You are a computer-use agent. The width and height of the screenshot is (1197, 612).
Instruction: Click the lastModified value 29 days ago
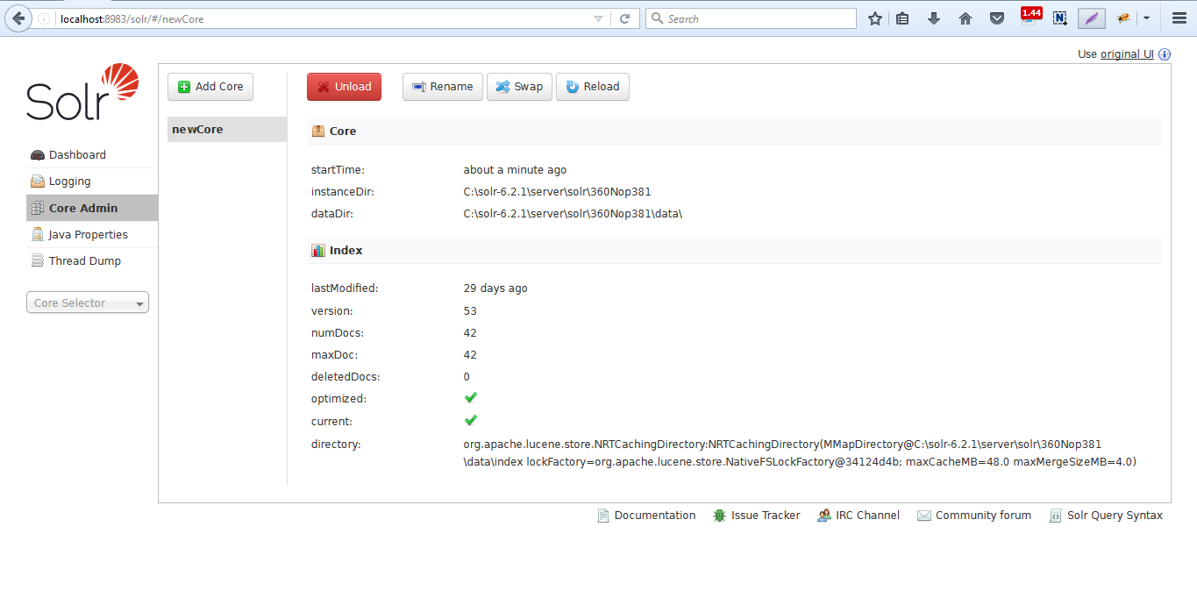[495, 288]
